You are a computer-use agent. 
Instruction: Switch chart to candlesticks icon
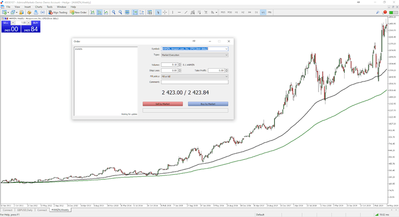[100, 12]
